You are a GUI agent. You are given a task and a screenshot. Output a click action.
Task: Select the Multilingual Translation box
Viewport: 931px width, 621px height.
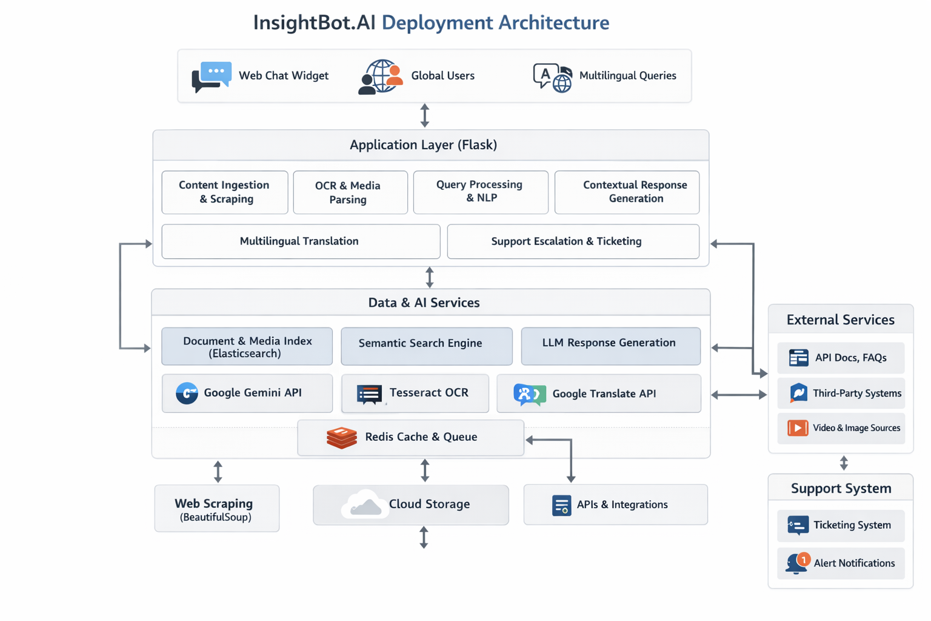click(x=301, y=241)
